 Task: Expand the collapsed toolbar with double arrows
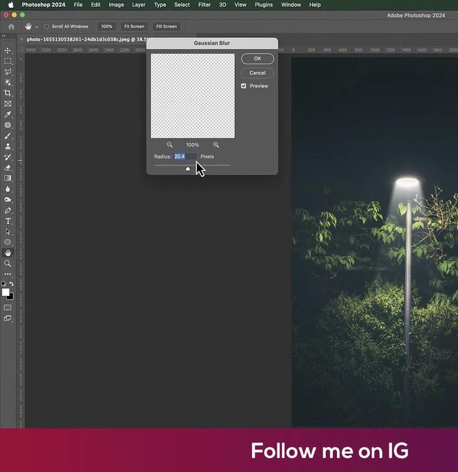[3, 36]
